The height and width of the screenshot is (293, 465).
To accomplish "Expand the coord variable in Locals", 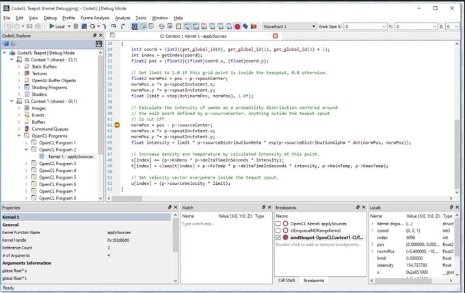I will point(373,231).
